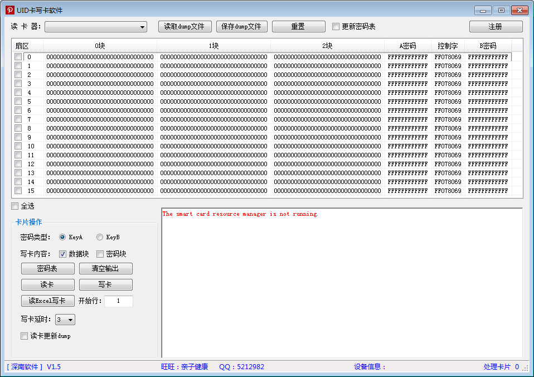
Task: Click 保存dump文件 button
Action: click(x=241, y=26)
